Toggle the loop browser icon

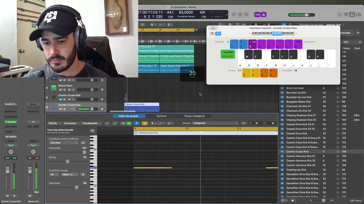pyautogui.click(x=352, y=15)
